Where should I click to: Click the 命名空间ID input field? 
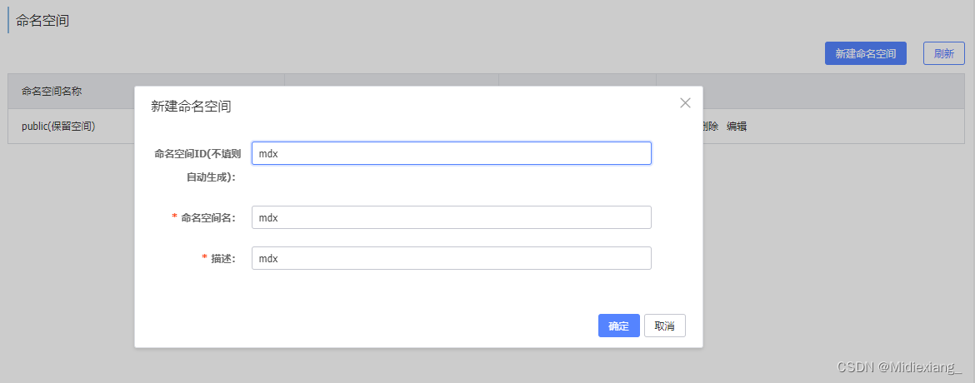[451, 153]
